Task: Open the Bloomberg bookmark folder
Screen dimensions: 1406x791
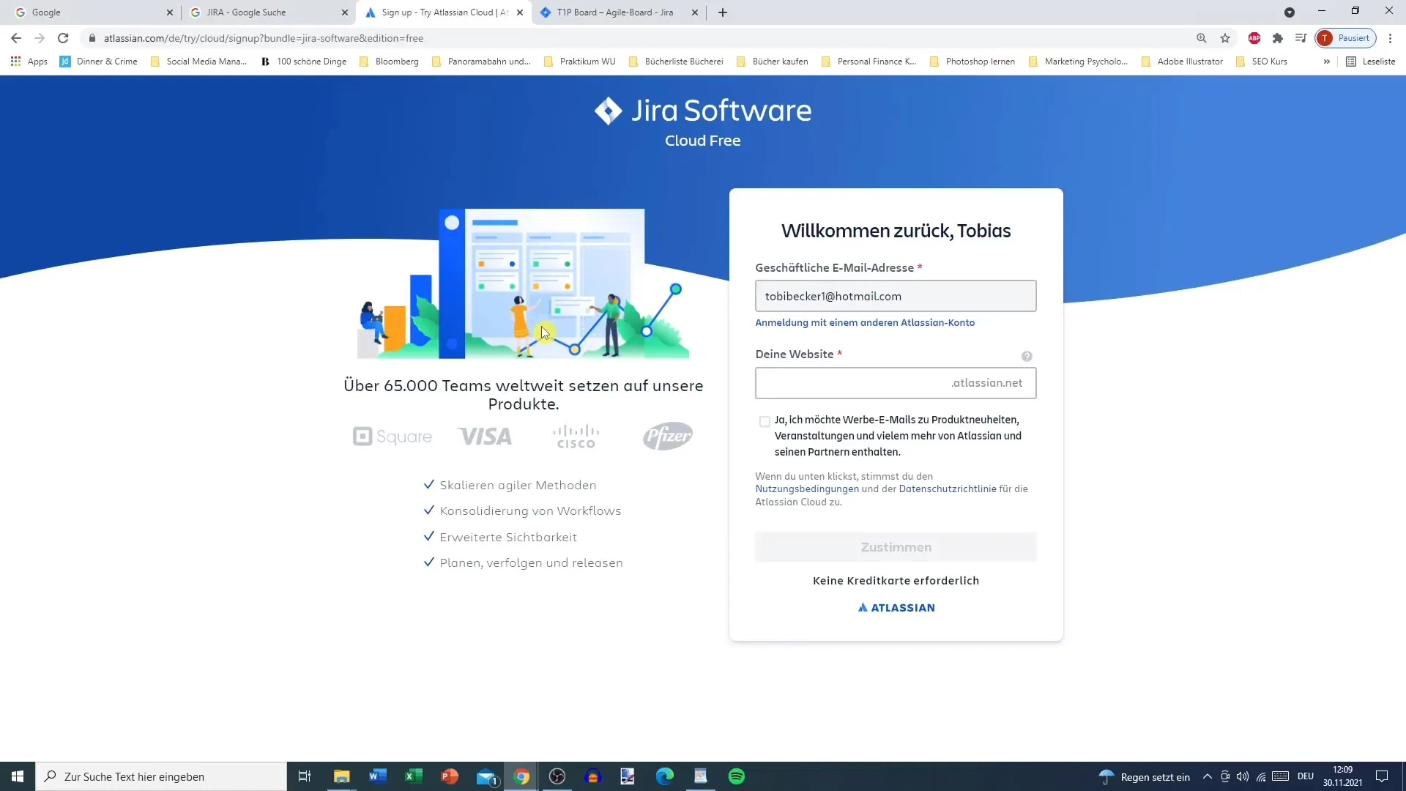Action: click(x=389, y=62)
